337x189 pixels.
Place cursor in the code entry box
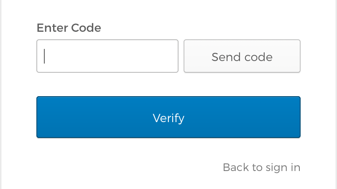[107, 56]
